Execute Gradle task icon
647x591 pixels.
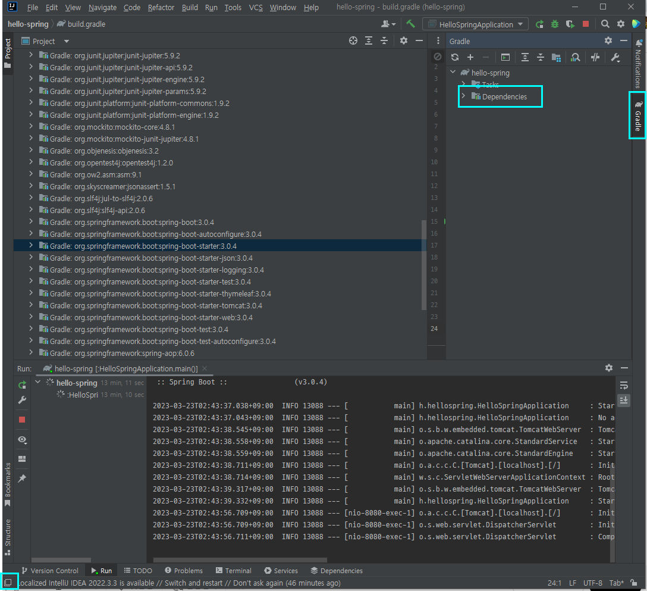pos(505,57)
